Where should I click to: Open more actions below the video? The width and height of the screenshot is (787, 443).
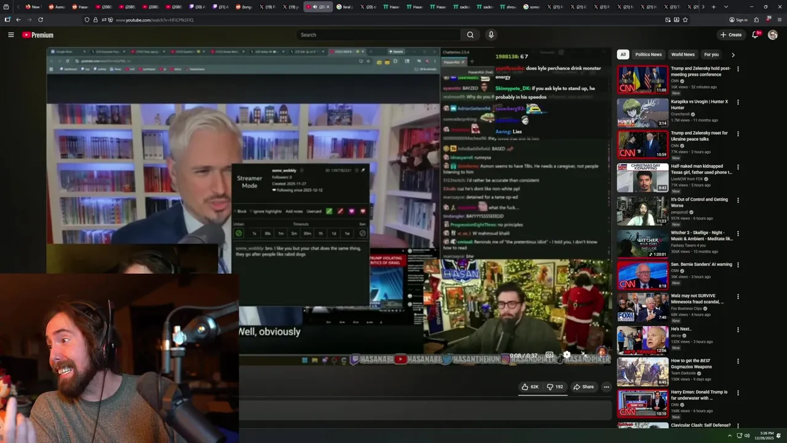pos(606,387)
